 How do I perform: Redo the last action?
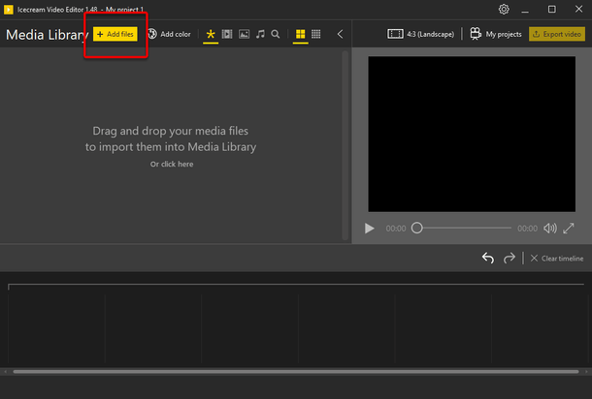point(510,258)
